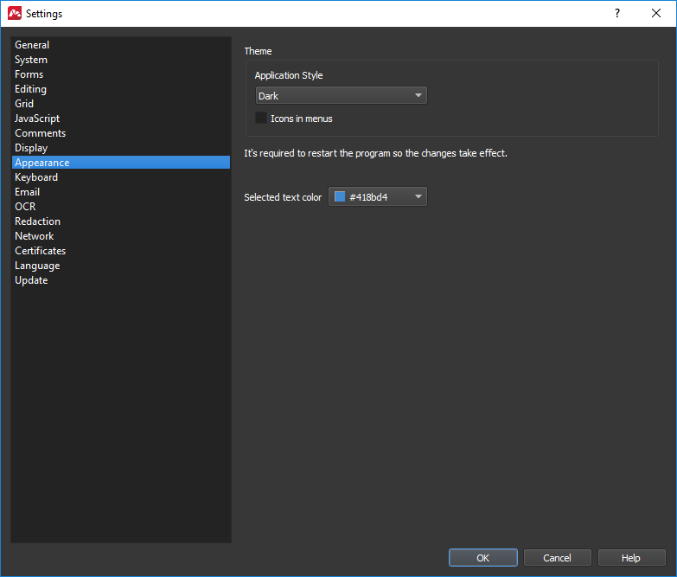Click the blue #418bd4 color swatch
Image resolution: width=677 pixels, height=577 pixels.
tap(340, 196)
